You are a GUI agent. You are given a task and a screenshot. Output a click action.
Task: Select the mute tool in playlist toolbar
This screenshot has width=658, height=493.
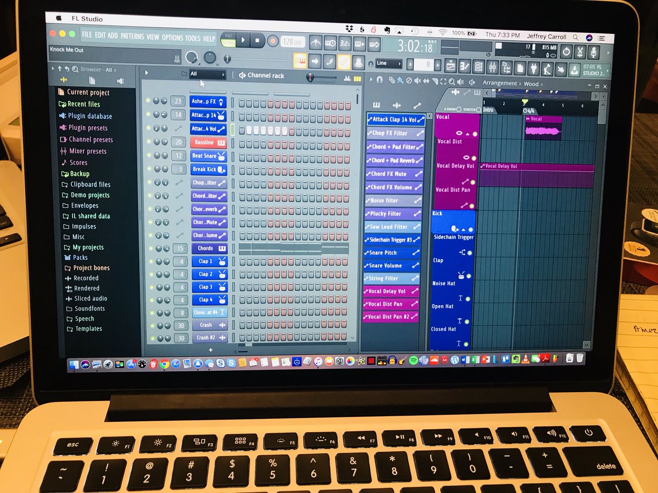pyautogui.click(x=417, y=81)
